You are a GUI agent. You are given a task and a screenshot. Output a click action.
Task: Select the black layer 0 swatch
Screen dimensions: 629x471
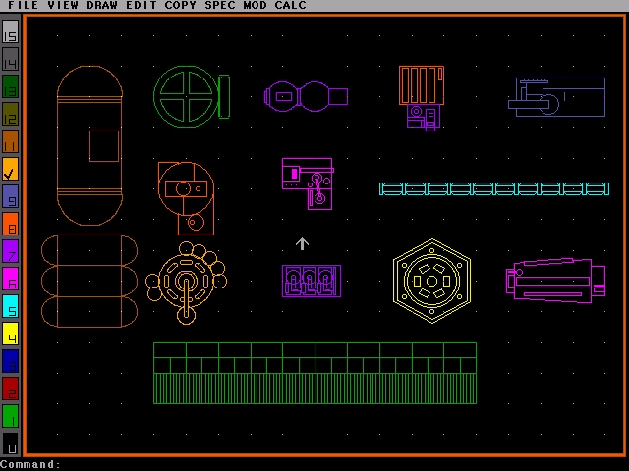[x=10, y=444]
